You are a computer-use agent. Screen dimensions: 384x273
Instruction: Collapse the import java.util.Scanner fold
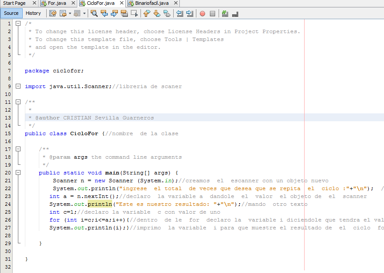(x=17, y=86)
